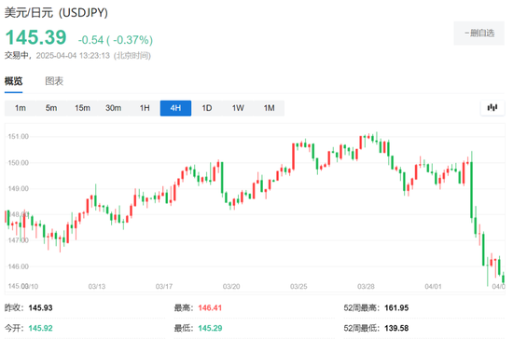This screenshot has height=340, width=513.
Task: Click the change value -0.54 (-0.37%)
Action: [116, 40]
